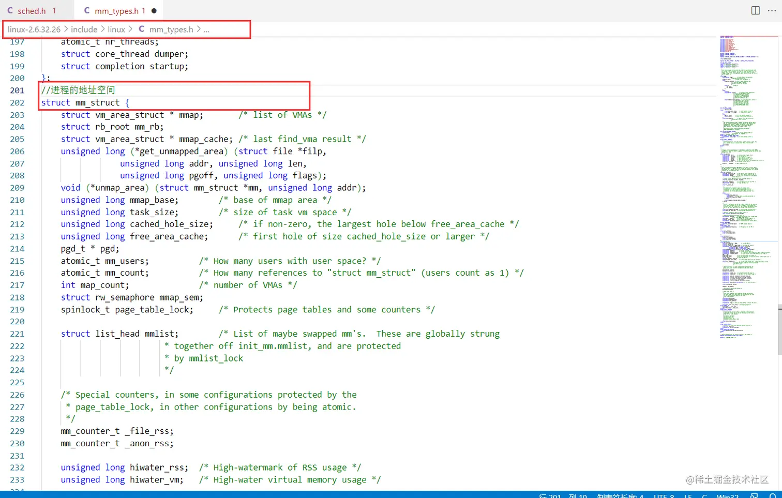The height and width of the screenshot is (498, 782).
Task: Click 'core_thread dumper' on line 198
Action: tap(142, 54)
